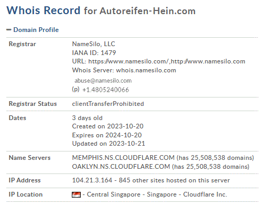
Task: Select the whois.namesilo.com server text
Action: click(x=146, y=70)
